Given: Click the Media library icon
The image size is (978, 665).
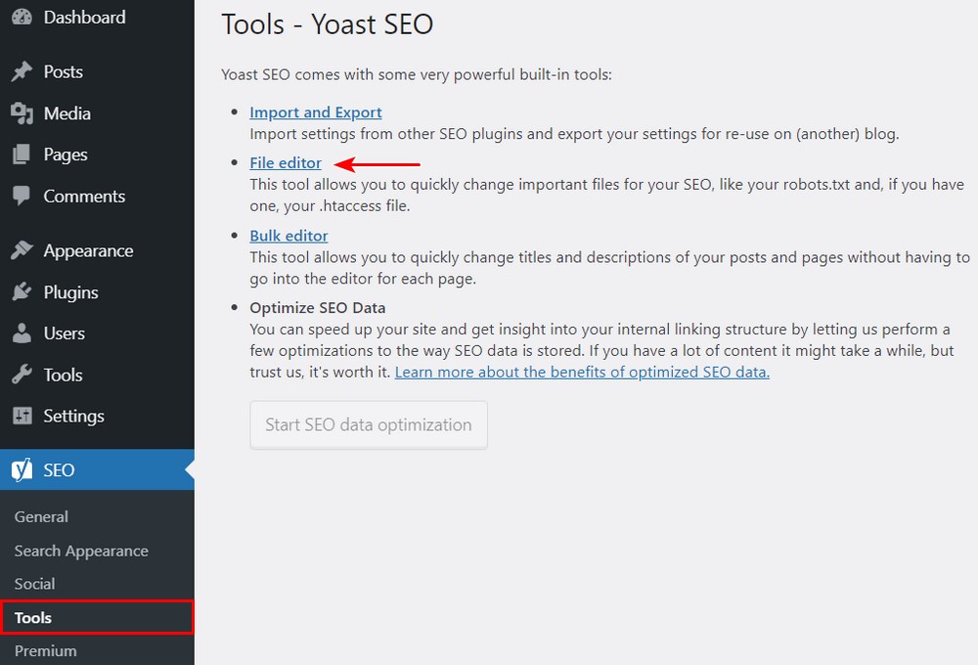Looking at the screenshot, I should pos(22,113).
